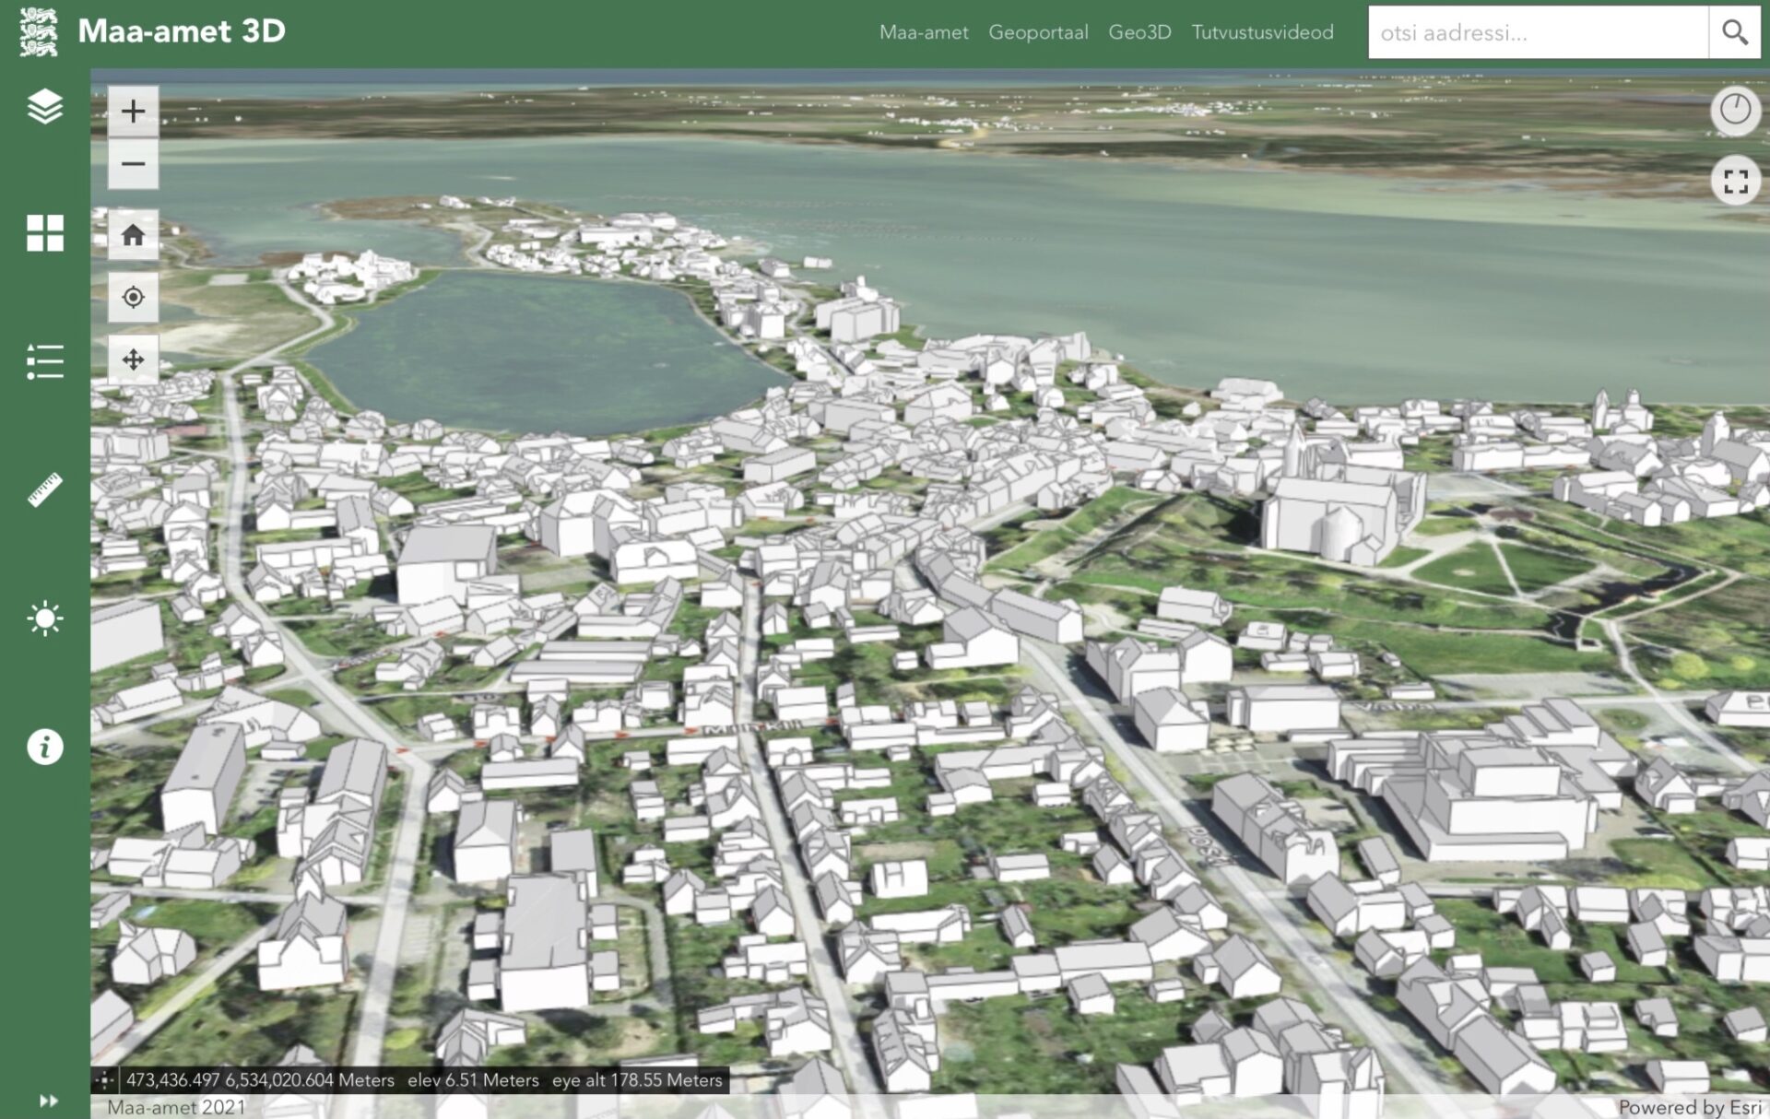Screen dimensions: 1770x1119
Task: Open the basemap gallery grid icon
Action: [x=44, y=233]
